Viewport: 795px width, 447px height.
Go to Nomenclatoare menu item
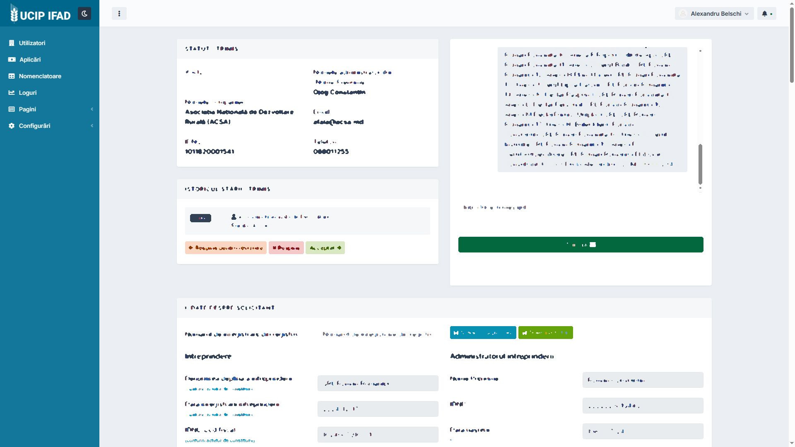pyautogui.click(x=40, y=76)
